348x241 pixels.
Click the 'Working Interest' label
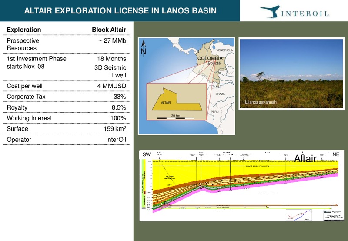29,118
